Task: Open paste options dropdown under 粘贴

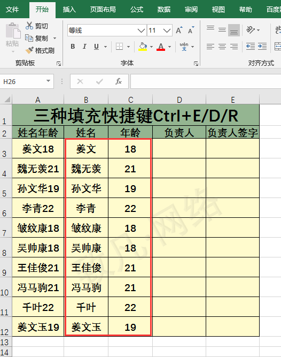Action: (x=13, y=52)
